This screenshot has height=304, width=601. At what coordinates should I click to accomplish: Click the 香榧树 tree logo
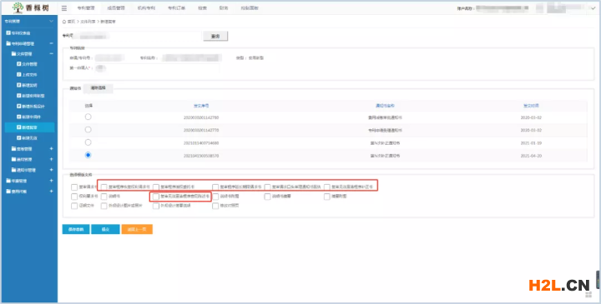coord(18,7)
